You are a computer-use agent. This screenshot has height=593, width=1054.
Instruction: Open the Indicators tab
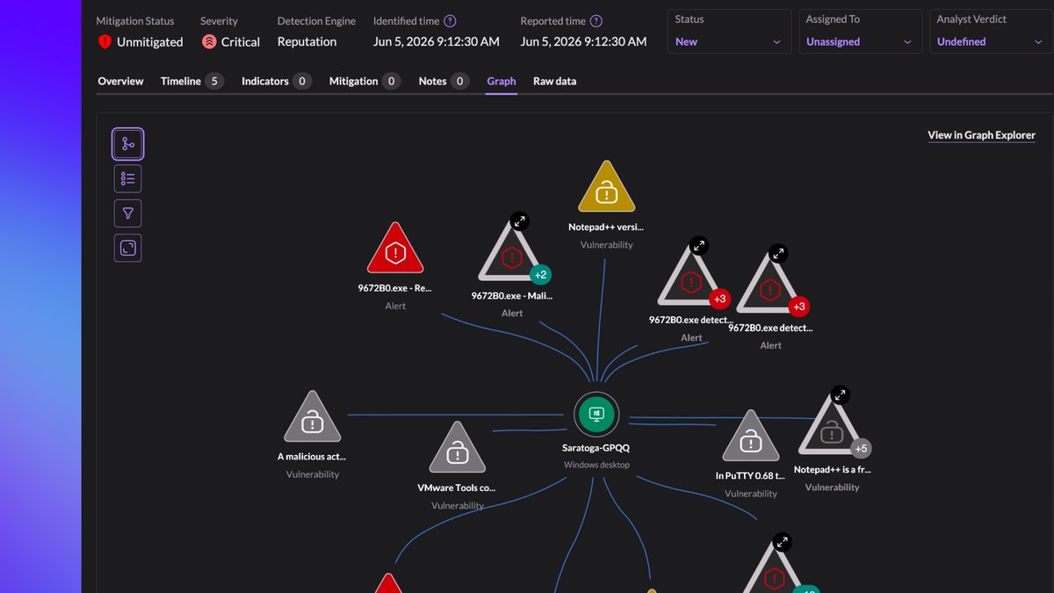pos(277,81)
